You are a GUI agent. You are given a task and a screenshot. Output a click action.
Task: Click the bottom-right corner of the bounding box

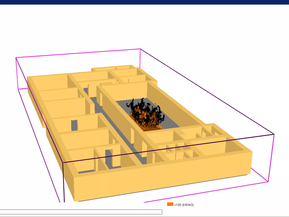tap(268, 181)
